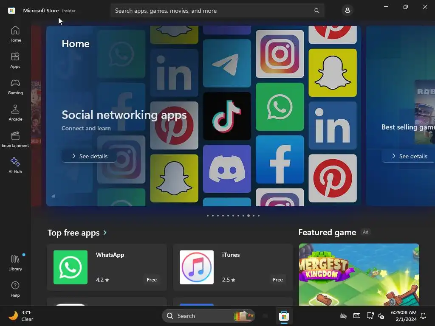Click the Featured game heading
This screenshot has width=435, height=326.
point(327,232)
